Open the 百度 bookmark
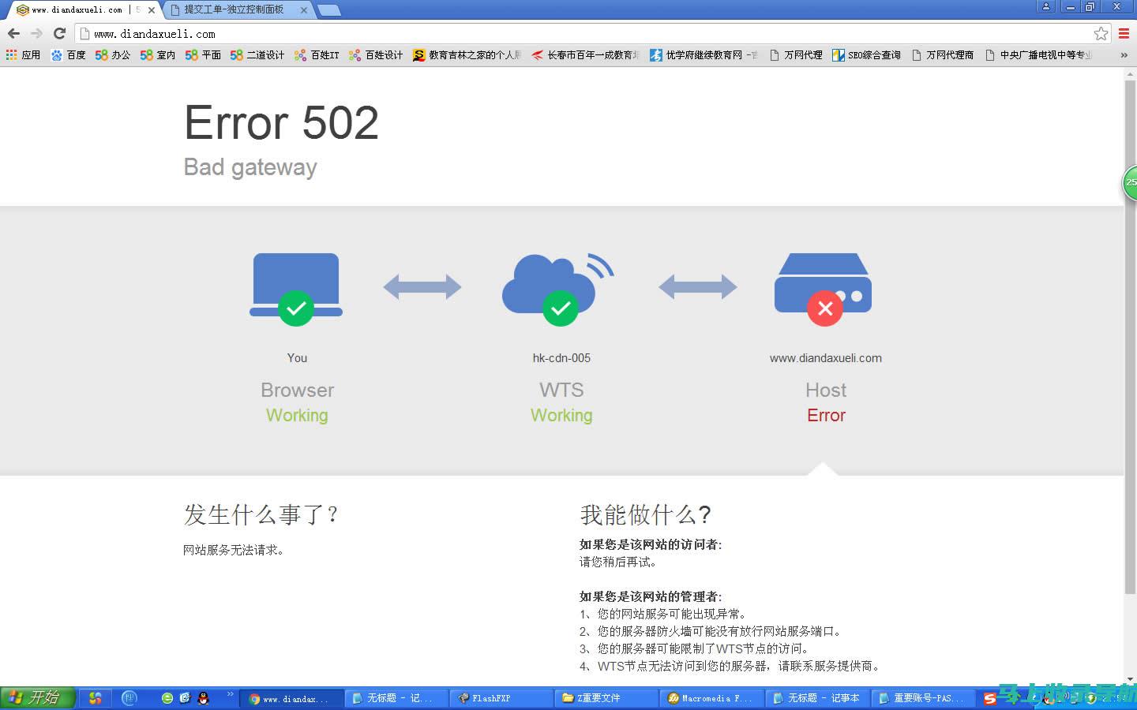This screenshot has height=710, width=1137. click(x=68, y=55)
